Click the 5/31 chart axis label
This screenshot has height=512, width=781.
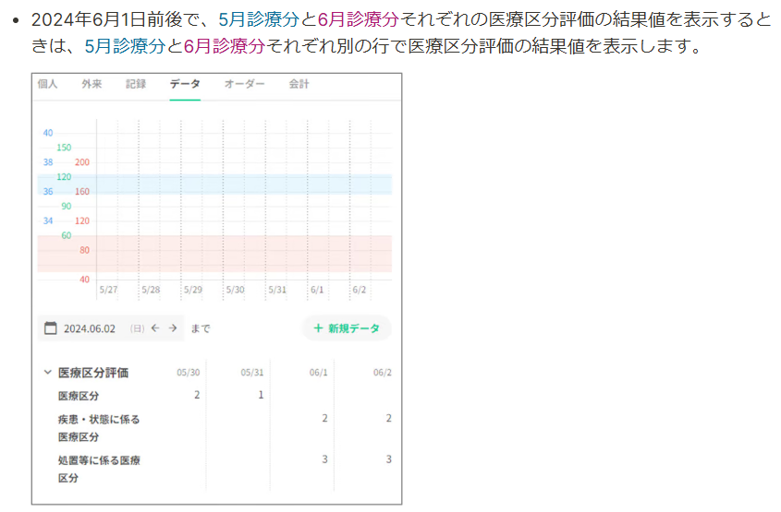[x=277, y=290]
